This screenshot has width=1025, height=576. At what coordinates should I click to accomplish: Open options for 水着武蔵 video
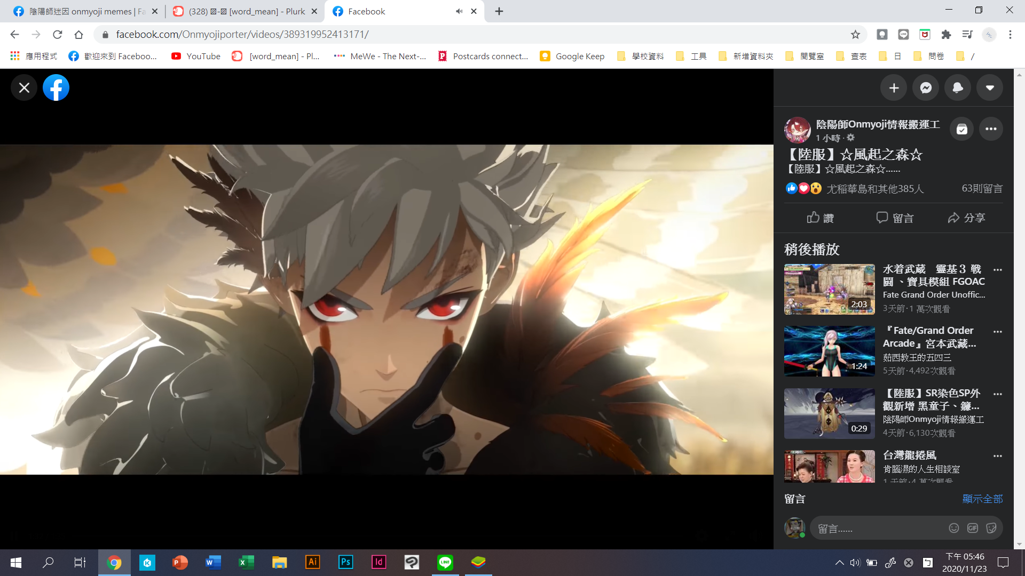998,270
